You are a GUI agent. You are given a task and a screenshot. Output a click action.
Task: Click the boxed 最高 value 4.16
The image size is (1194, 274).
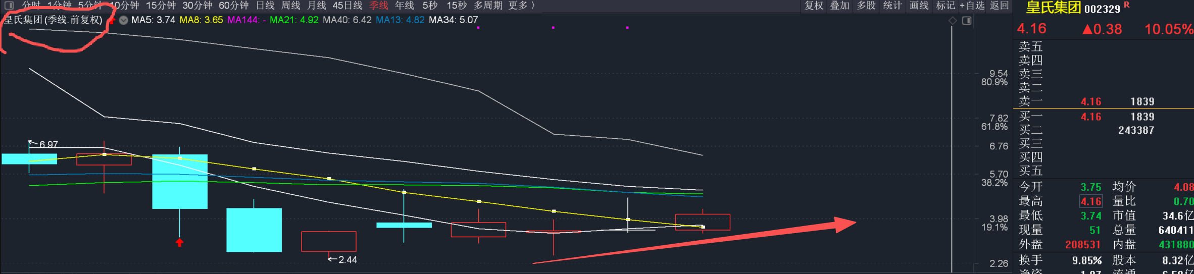click(x=1091, y=202)
